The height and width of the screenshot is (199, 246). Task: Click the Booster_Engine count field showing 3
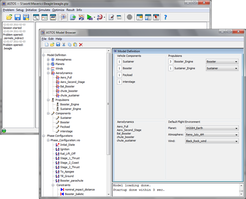170,62
